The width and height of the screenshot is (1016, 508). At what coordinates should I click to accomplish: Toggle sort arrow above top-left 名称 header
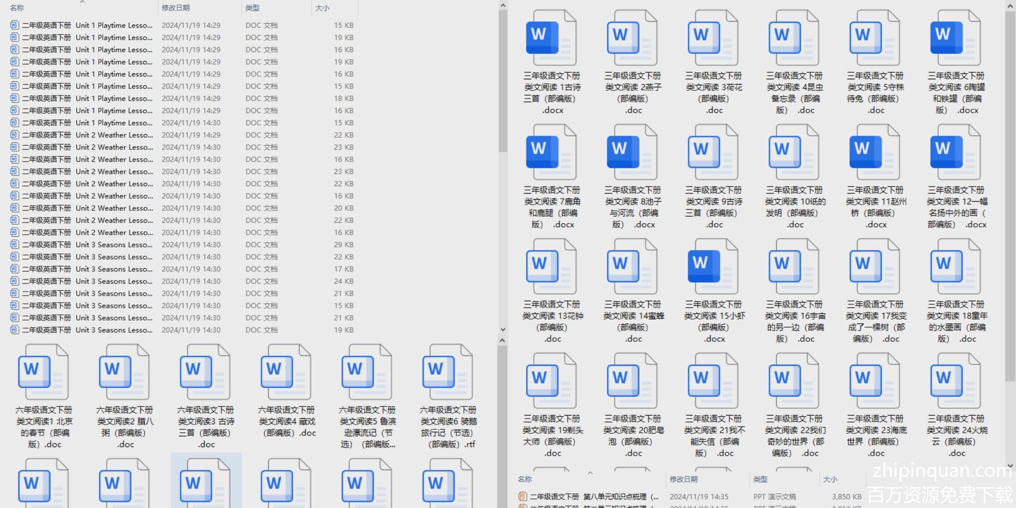pyautogui.click(x=82, y=2)
